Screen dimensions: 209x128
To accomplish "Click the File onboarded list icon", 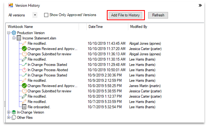I will click(24, 107).
